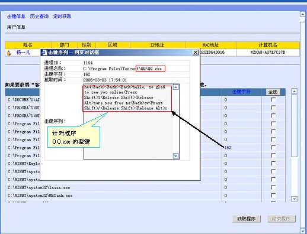Click the 姓名 column header
Screen dimensions: 307x234
[x=28, y=45]
